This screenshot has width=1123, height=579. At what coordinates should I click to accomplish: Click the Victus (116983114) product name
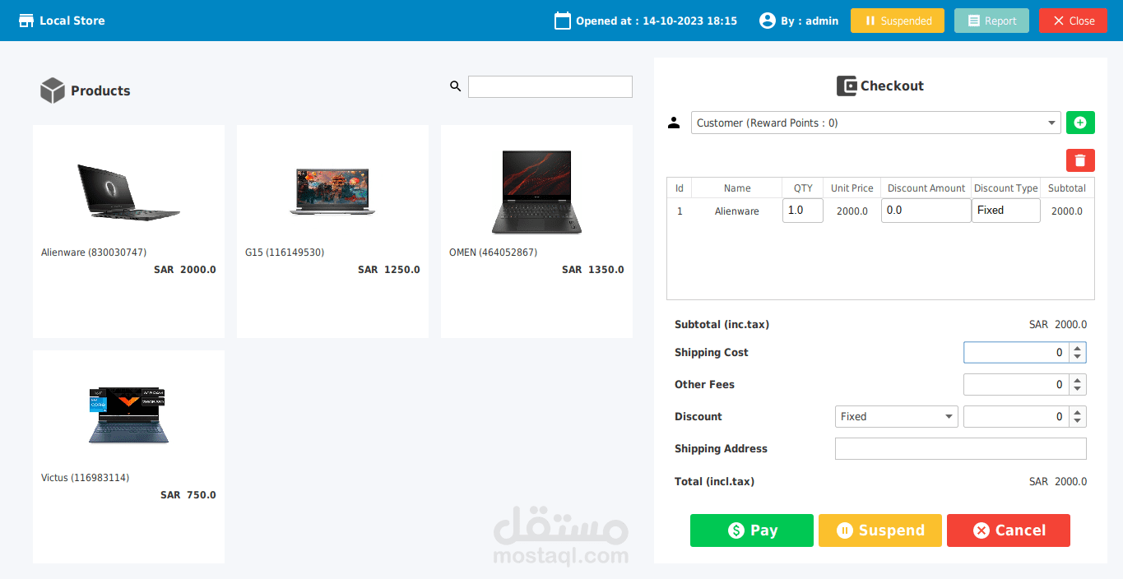point(85,478)
